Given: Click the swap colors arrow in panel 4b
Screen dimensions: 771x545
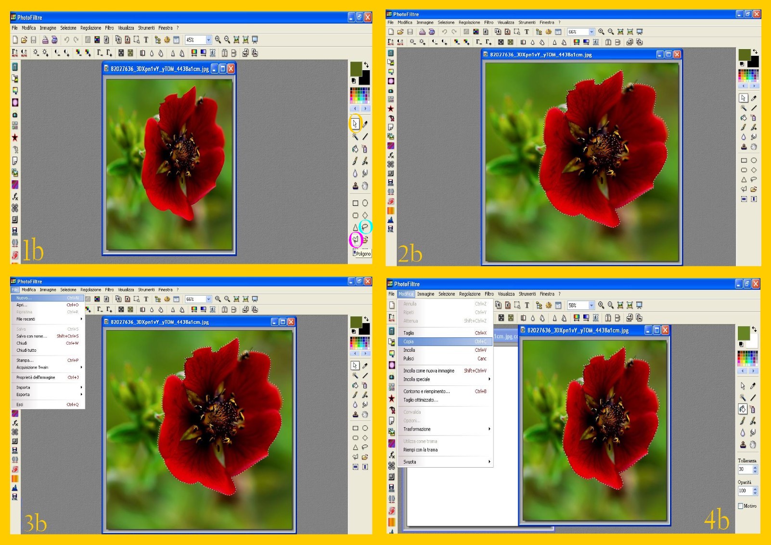Looking at the screenshot, I should (754, 329).
